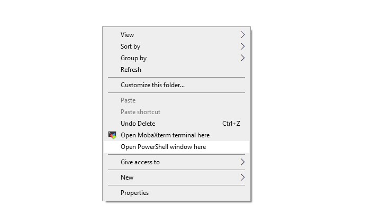Open folder Properties
The height and width of the screenshot is (215, 390).
point(134,193)
